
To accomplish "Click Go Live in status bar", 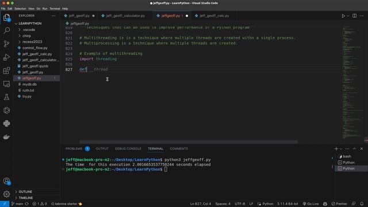I will coord(310,204).
